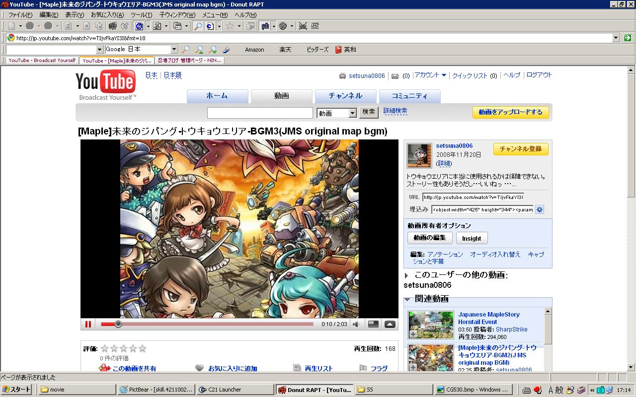This screenshot has width=636, height=397.
Task: Open the ツール(T) tools menu
Action: 142,15
